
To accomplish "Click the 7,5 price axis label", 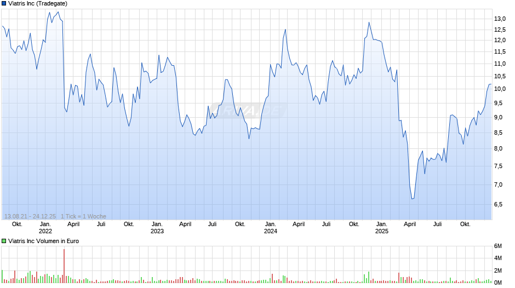I will (499, 166).
